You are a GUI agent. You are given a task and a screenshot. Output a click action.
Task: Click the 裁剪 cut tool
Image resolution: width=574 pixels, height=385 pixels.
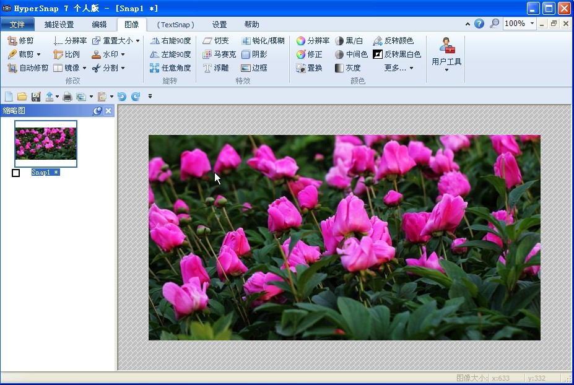click(21, 54)
